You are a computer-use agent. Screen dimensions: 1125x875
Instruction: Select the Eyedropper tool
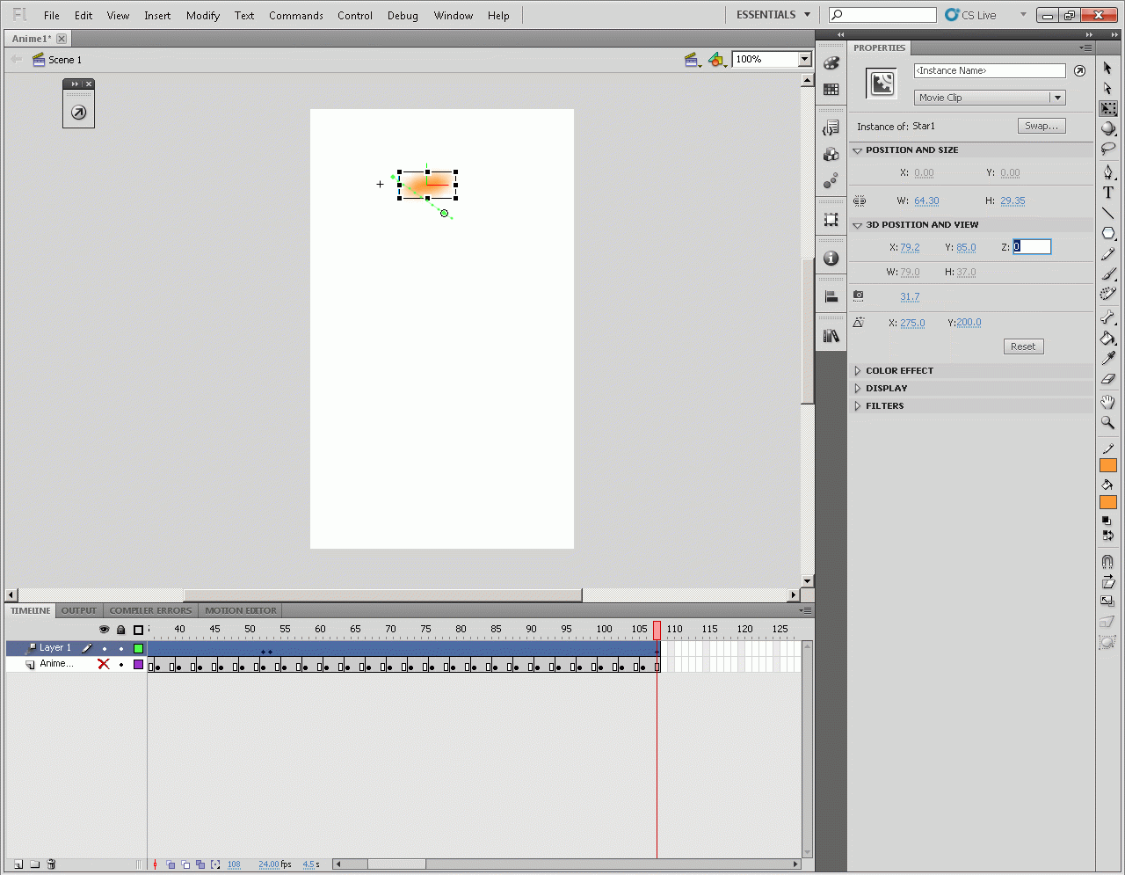coord(1107,358)
